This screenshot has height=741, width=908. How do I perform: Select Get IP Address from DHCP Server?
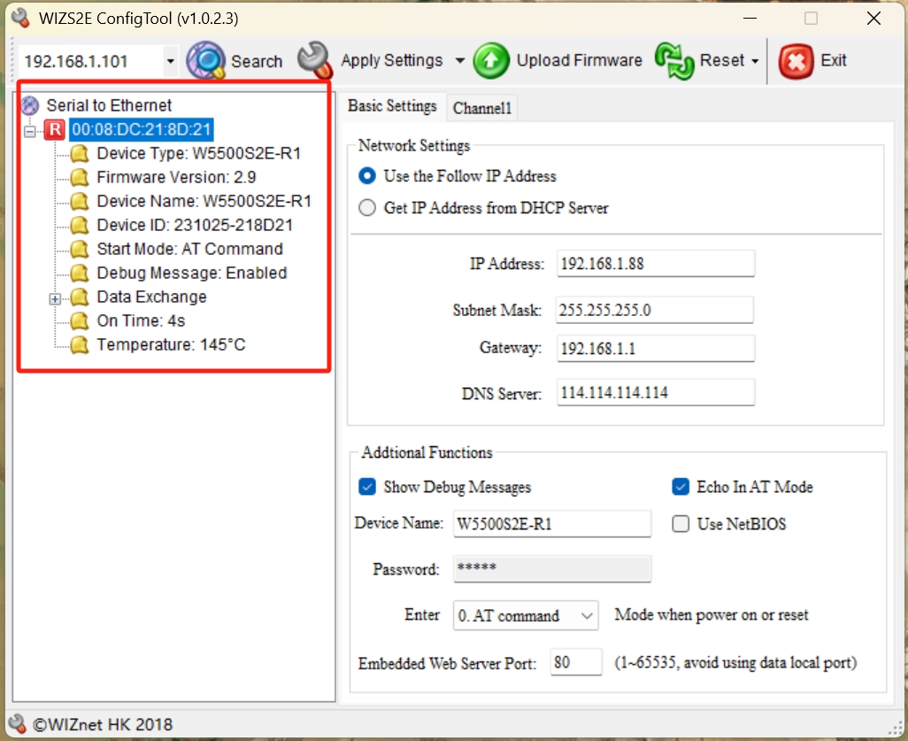click(367, 208)
